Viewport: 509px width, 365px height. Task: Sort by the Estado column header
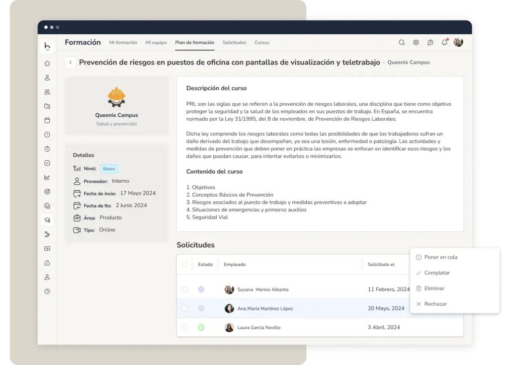(205, 264)
